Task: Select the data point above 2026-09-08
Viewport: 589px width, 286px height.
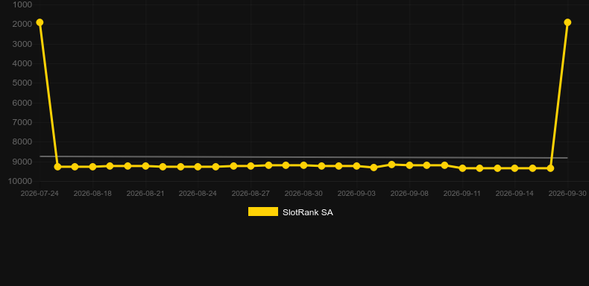Action: [409, 165]
